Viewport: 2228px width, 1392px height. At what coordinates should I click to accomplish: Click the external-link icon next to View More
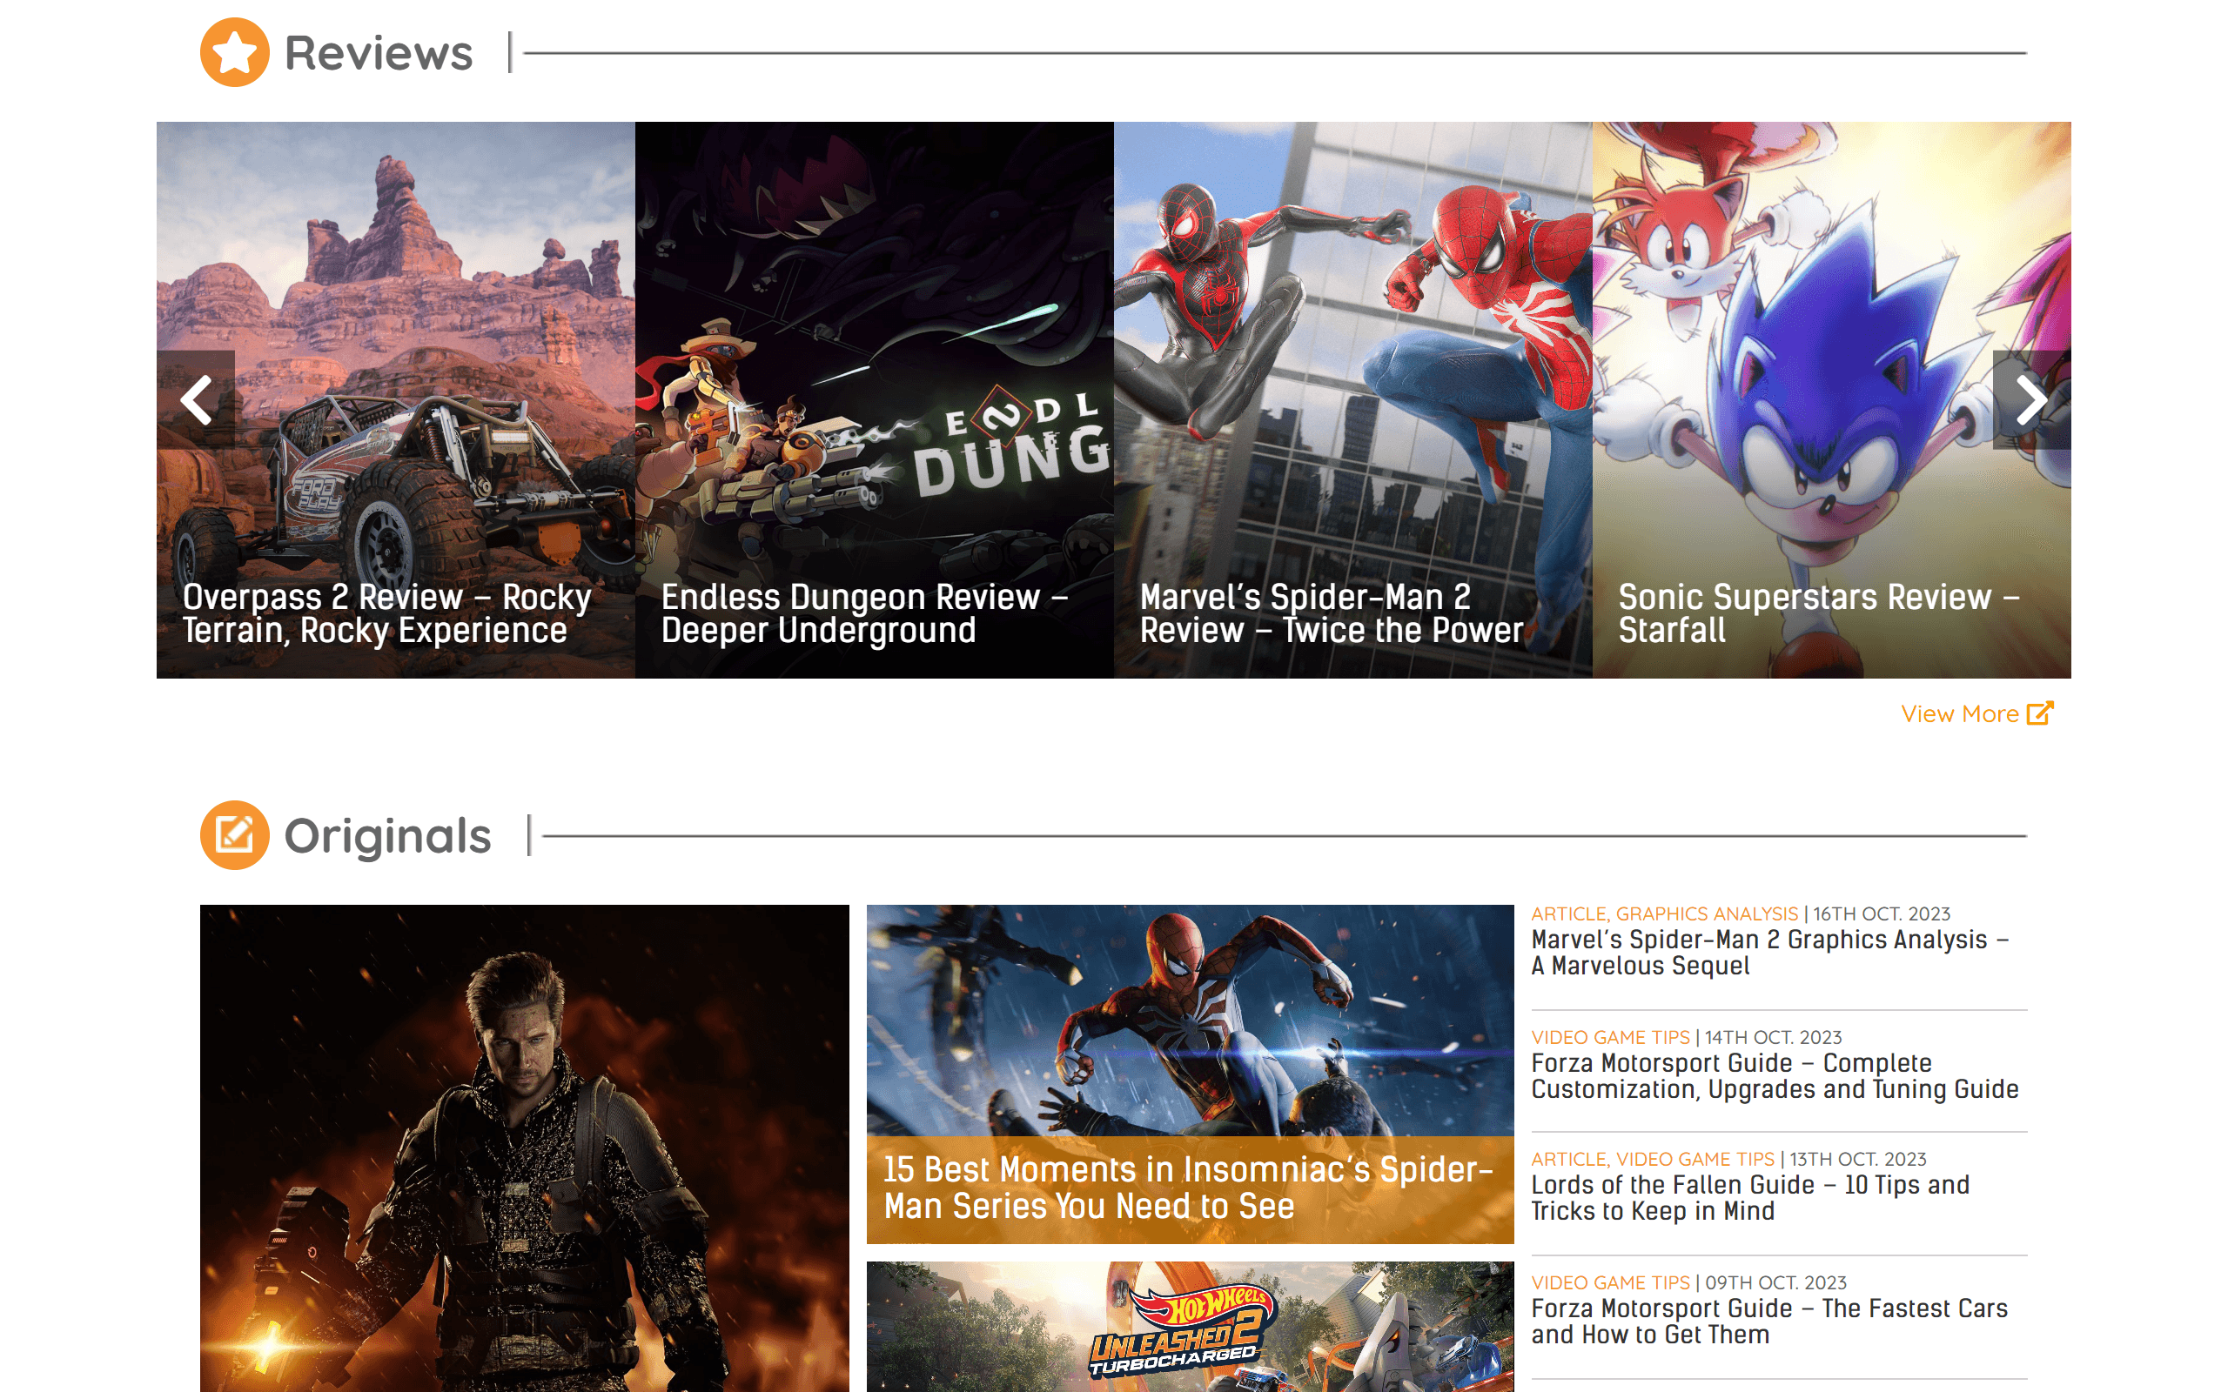[x=2041, y=713]
